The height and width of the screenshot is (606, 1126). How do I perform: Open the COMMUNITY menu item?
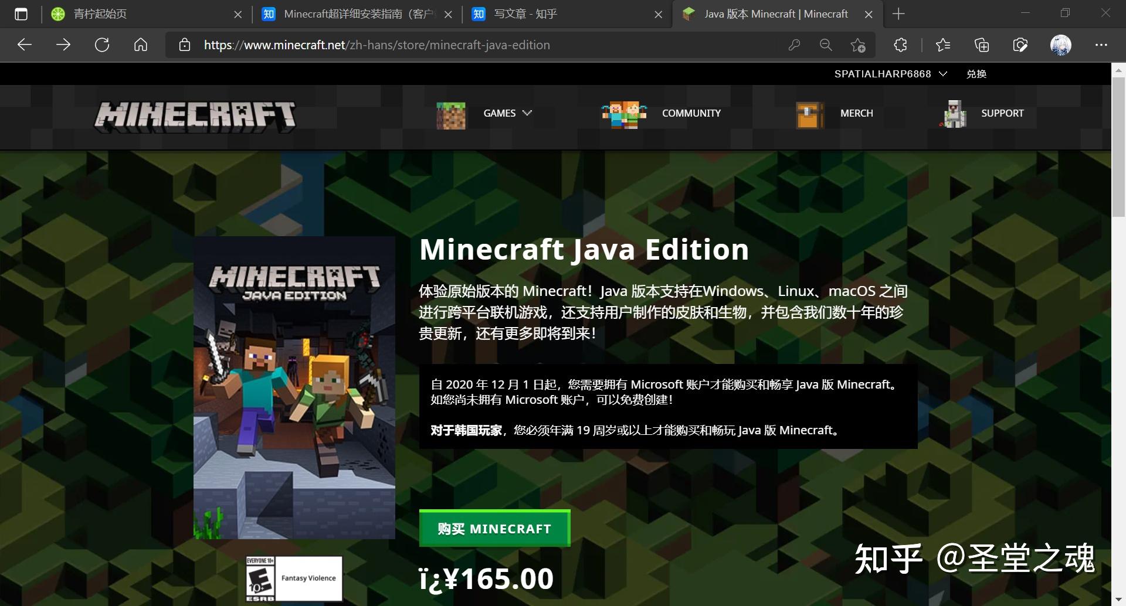click(691, 113)
